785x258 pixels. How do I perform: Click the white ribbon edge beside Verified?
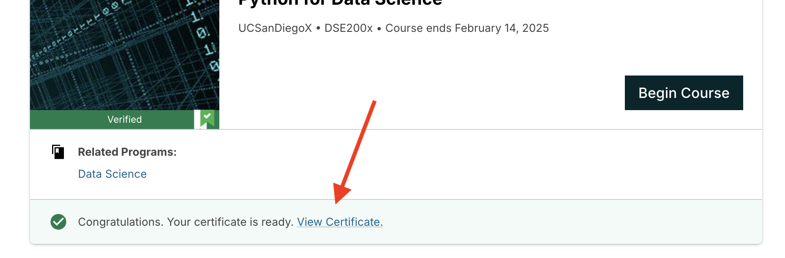tap(197, 119)
